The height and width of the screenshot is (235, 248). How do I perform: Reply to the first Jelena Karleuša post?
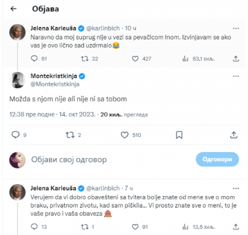pos(35,59)
